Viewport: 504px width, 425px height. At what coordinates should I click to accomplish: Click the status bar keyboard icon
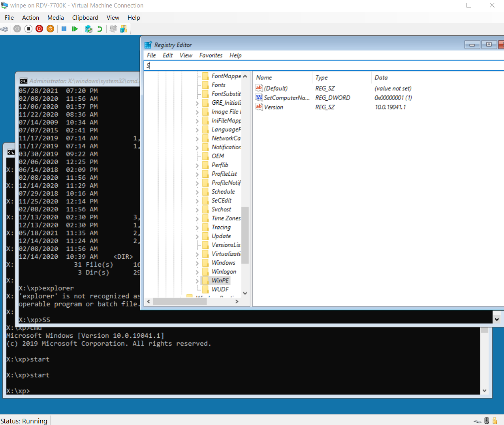[x=478, y=421]
